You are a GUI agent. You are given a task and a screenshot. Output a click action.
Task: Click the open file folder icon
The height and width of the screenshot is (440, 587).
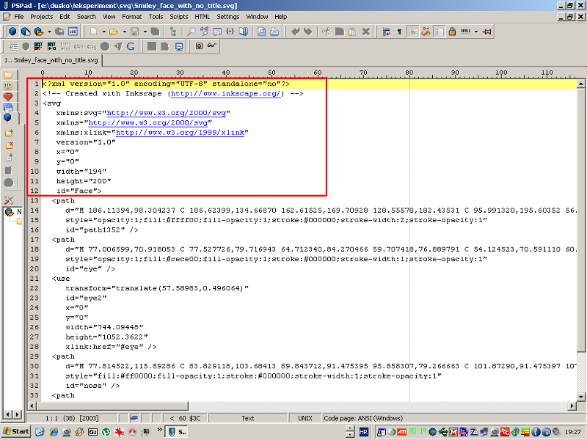[x=114, y=32]
